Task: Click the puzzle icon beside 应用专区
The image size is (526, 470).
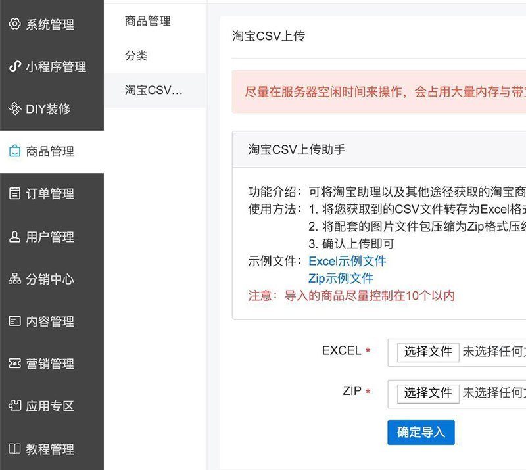Action: 14,406
